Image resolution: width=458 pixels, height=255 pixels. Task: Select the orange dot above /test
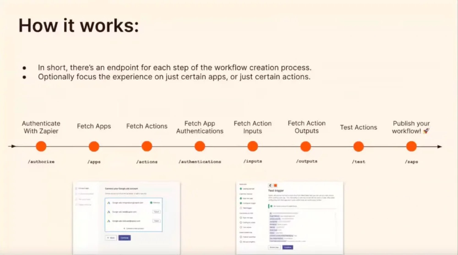click(359, 146)
